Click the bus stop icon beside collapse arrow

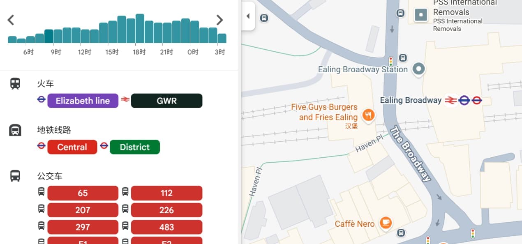[x=264, y=18]
